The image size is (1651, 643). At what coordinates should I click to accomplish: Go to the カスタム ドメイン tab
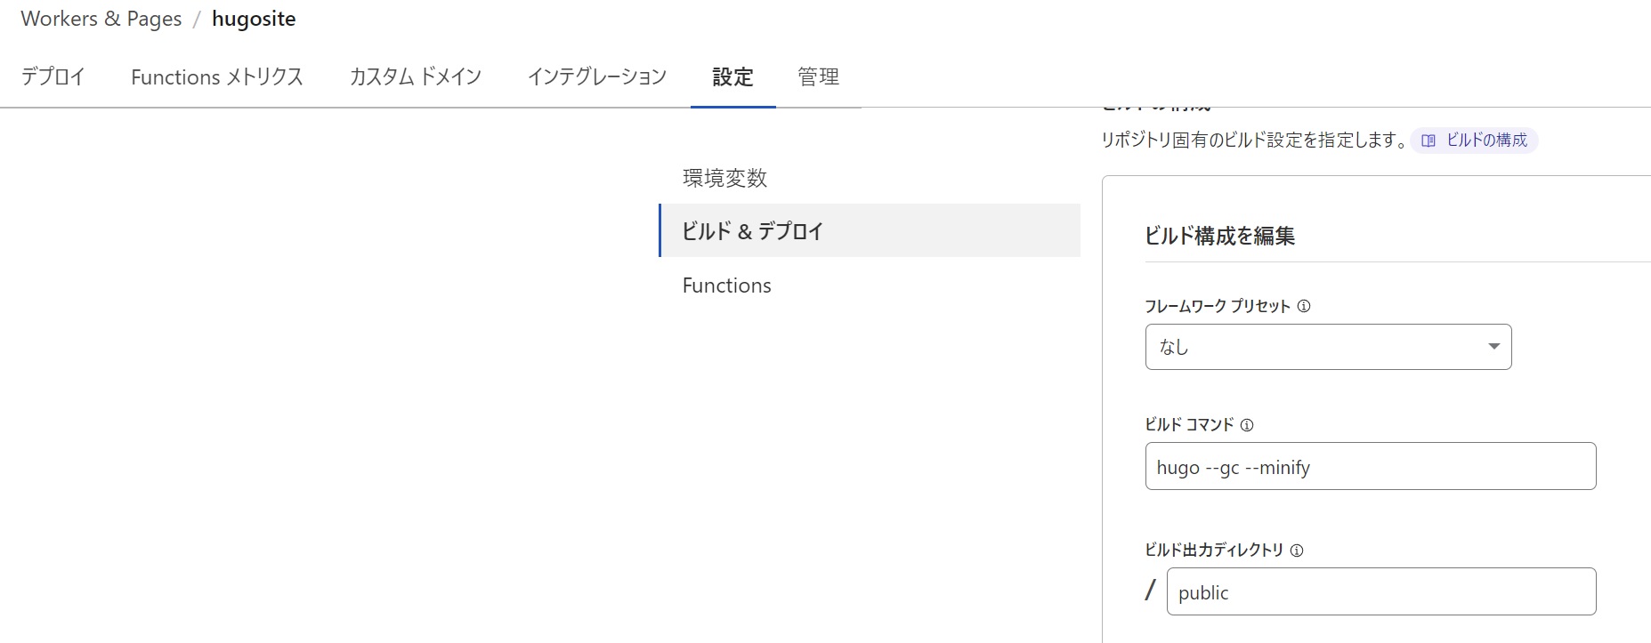pyautogui.click(x=415, y=77)
